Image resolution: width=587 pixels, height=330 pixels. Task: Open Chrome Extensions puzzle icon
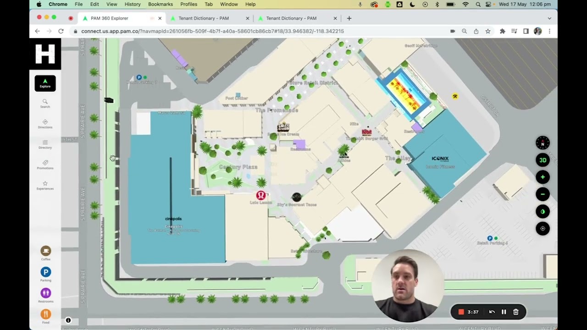pyautogui.click(x=502, y=31)
